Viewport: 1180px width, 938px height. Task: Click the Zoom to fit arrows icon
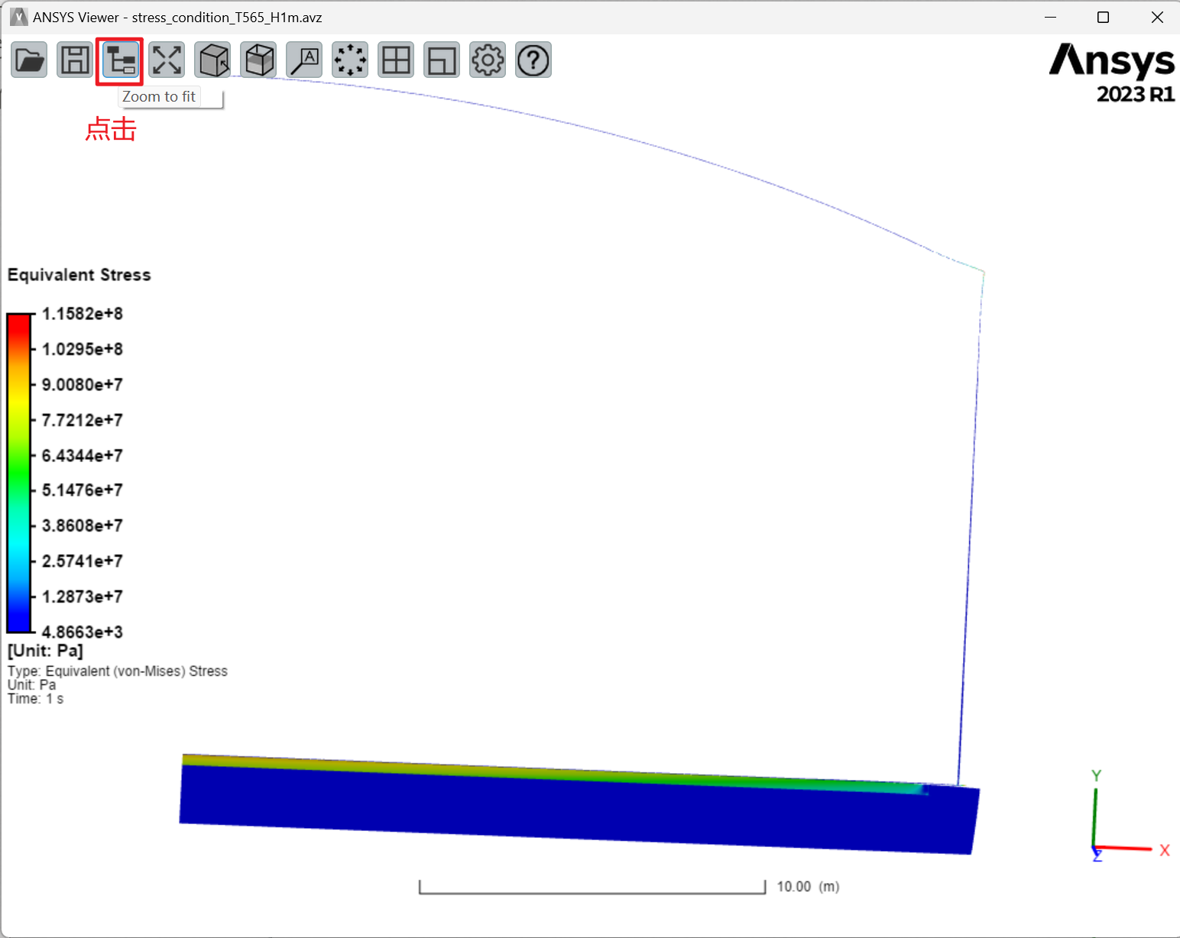point(167,60)
